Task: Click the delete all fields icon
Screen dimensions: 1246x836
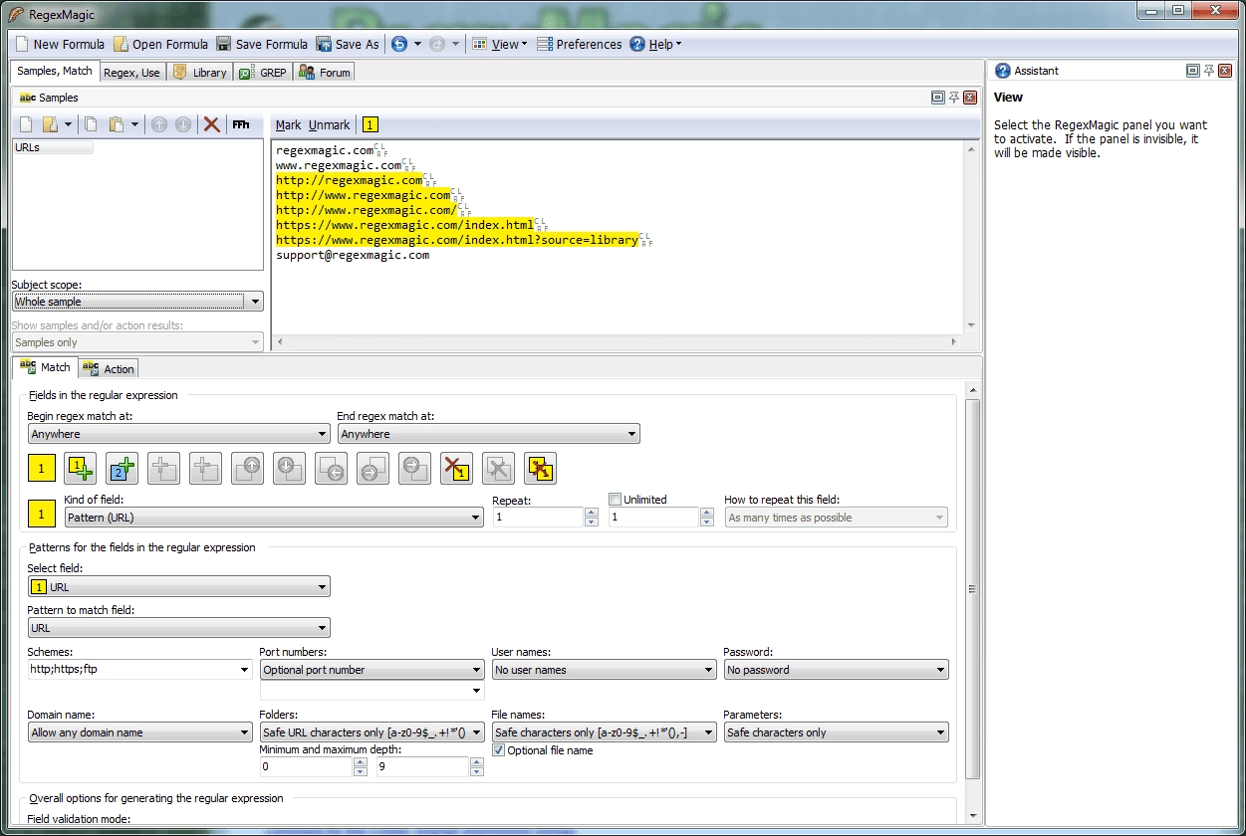Action: [540, 468]
